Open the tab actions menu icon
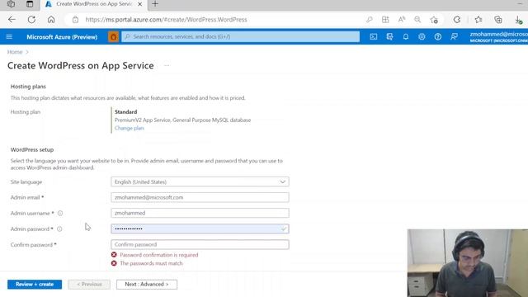Image resolution: width=528 pixels, height=297 pixels. 30,4
